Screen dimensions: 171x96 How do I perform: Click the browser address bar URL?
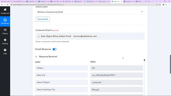[38, 5]
